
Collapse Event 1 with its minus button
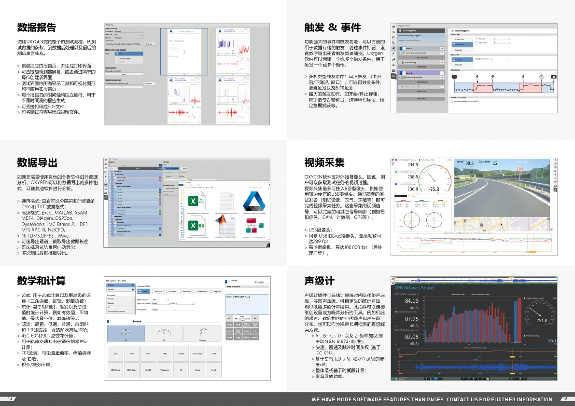click(x=442, y=48)
